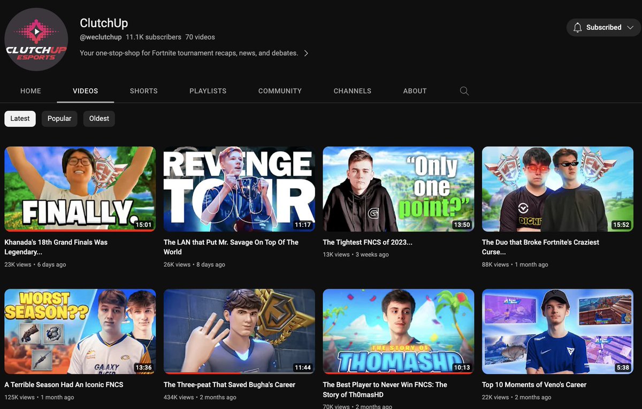Open the ABOUT tab
Screen dimensions: 642x409
(415, 91)
